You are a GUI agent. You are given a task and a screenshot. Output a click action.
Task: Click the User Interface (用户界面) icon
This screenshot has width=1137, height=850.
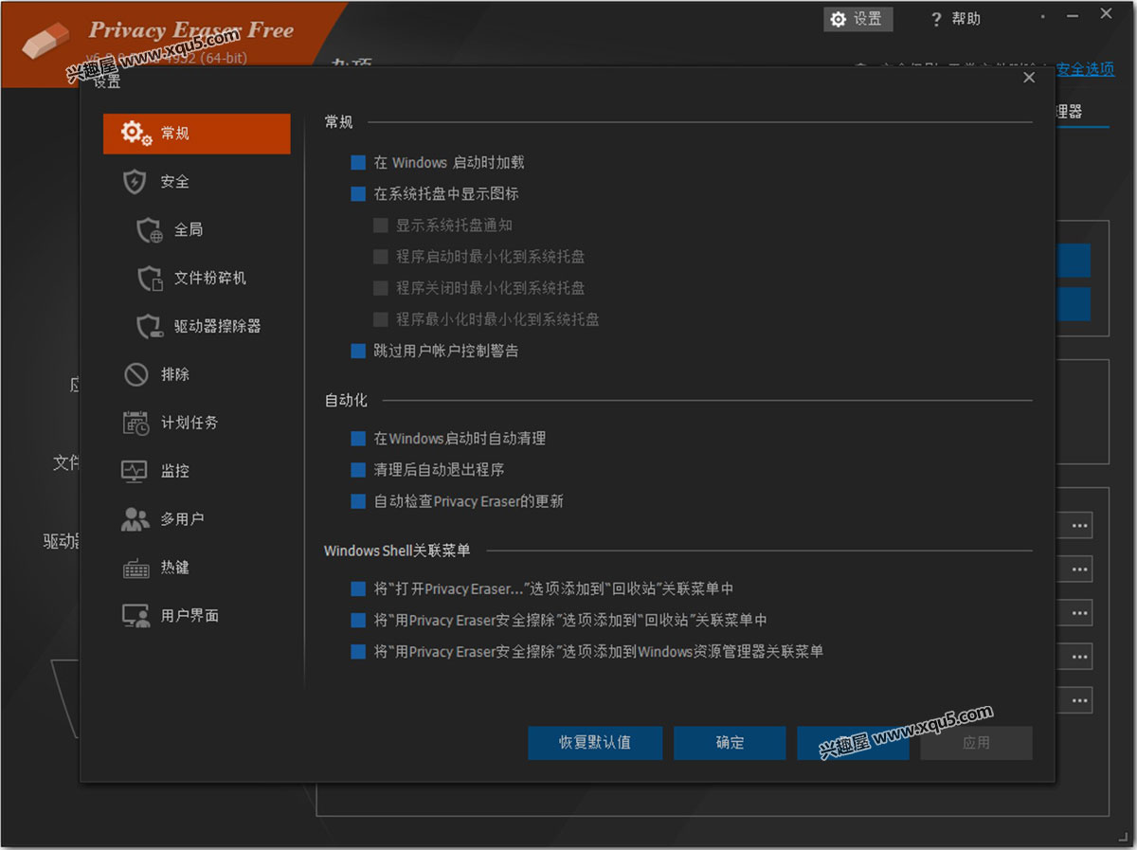[135, 616]
